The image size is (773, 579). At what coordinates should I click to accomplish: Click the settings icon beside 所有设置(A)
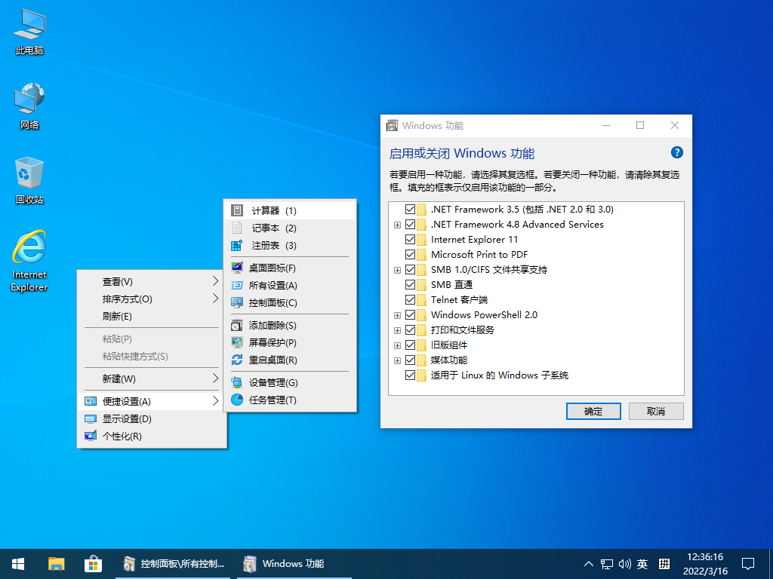237,285
